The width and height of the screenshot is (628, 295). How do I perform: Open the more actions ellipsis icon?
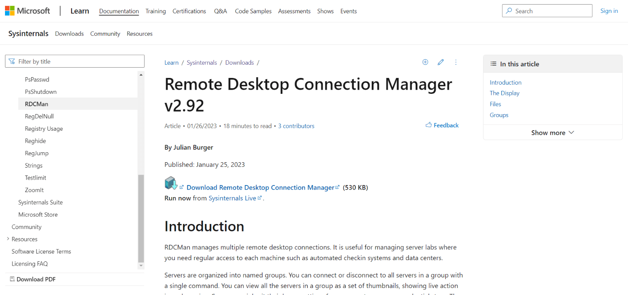pos(456,62)
